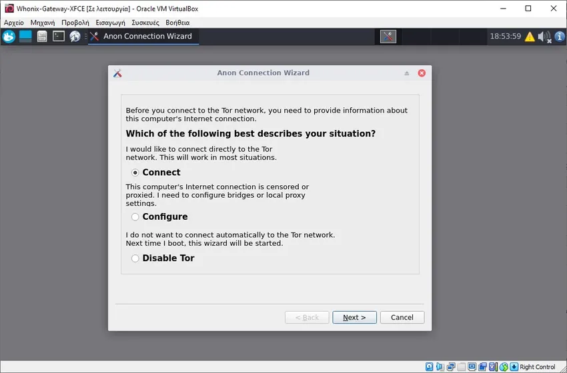Image resolution: width=567 pixels, height=373 pixels.
Task: Open the Μηχανή menu
Action: coord(43,23)
